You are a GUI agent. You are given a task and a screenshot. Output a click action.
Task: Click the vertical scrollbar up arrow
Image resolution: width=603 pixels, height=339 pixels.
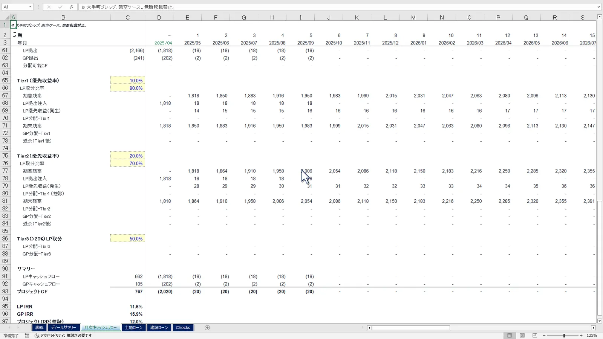click(600, 17)
